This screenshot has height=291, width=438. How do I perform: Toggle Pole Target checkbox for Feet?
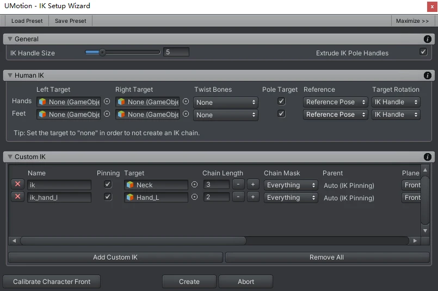pyautogui.click(x=281, y=113)
